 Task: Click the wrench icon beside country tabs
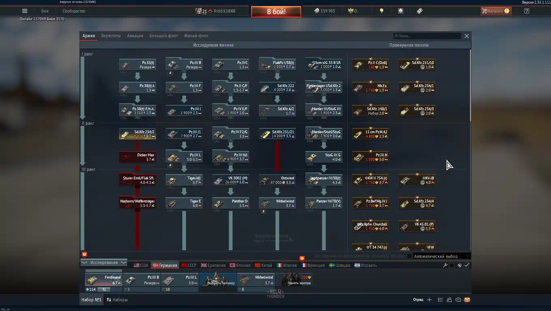click(x=445, y=265)
